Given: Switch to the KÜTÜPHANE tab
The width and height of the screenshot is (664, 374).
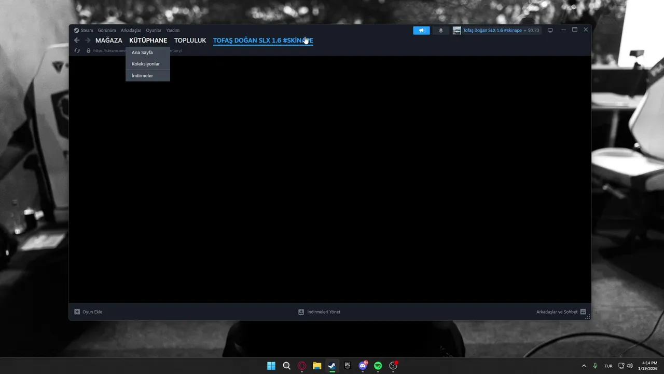Looking at the screenshot, I should pyautogui.click(x=148, y=41).
